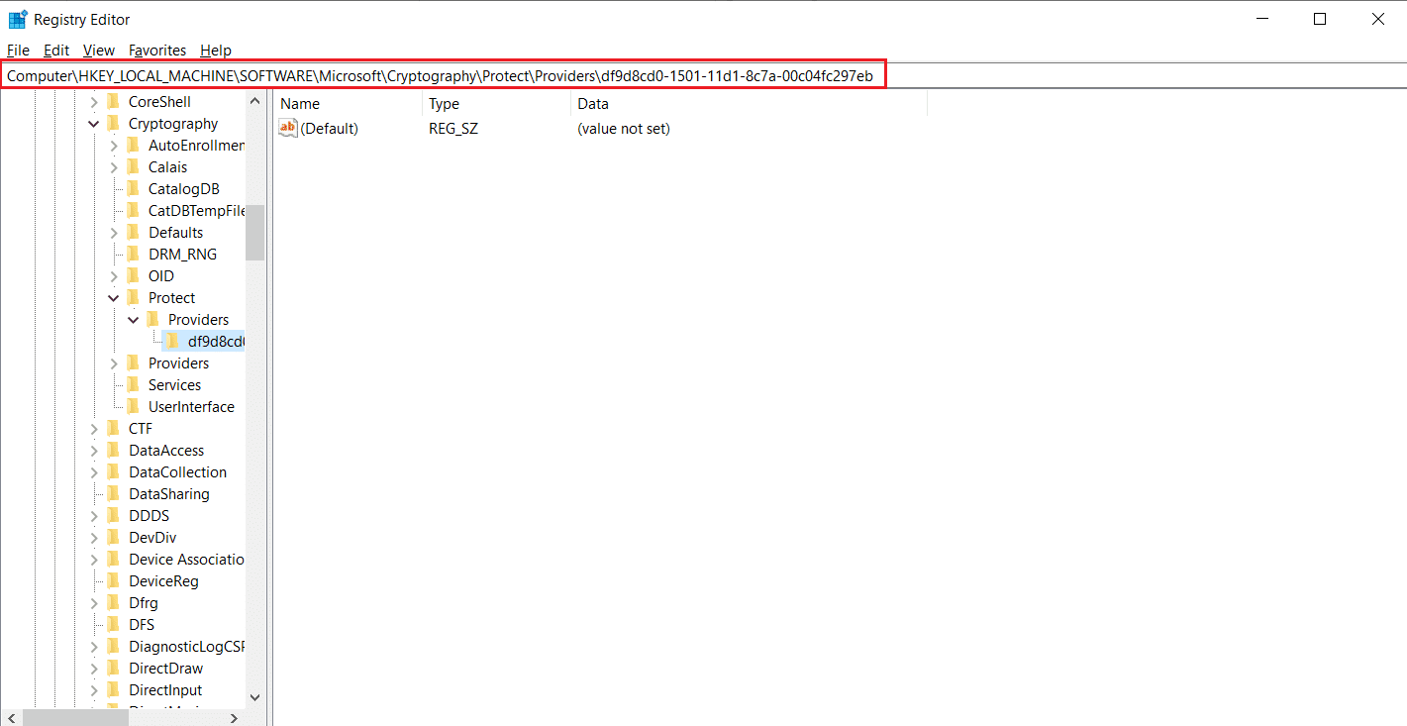
Task: Select the CTF folder icon
Action: pos(113,428)
